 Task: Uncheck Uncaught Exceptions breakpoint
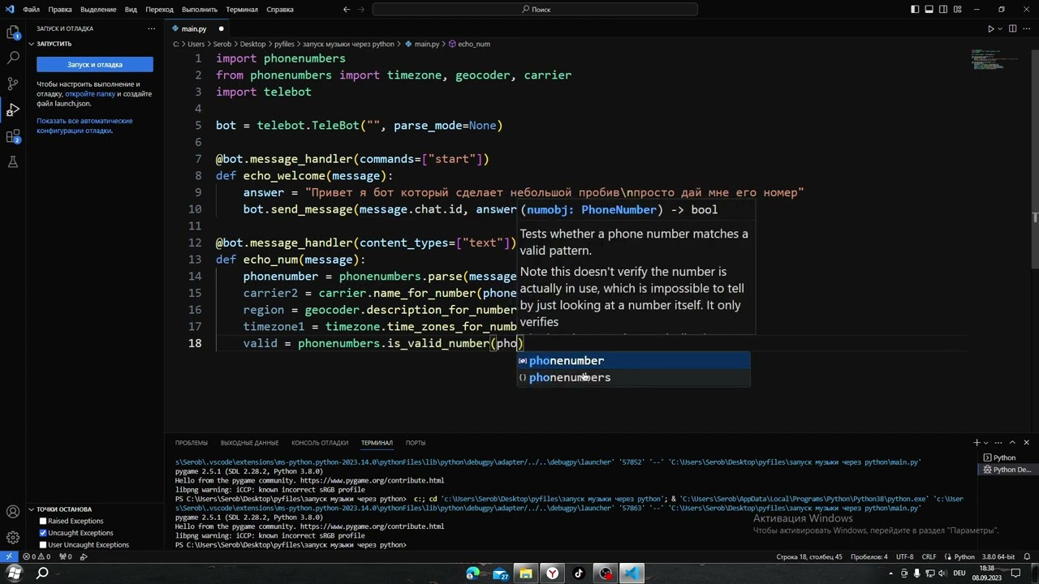(x=43, y=533)
